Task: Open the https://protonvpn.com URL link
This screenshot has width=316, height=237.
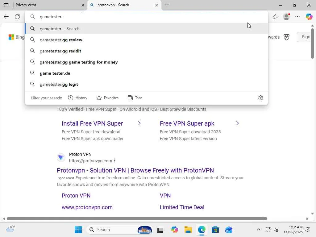Action: pyautogui.click(x=90, y=161)
